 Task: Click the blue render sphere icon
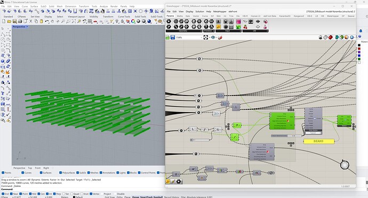149,21
